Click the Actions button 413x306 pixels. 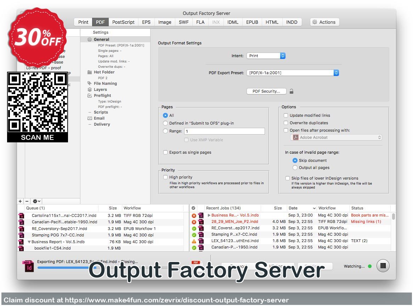[324, 22]
